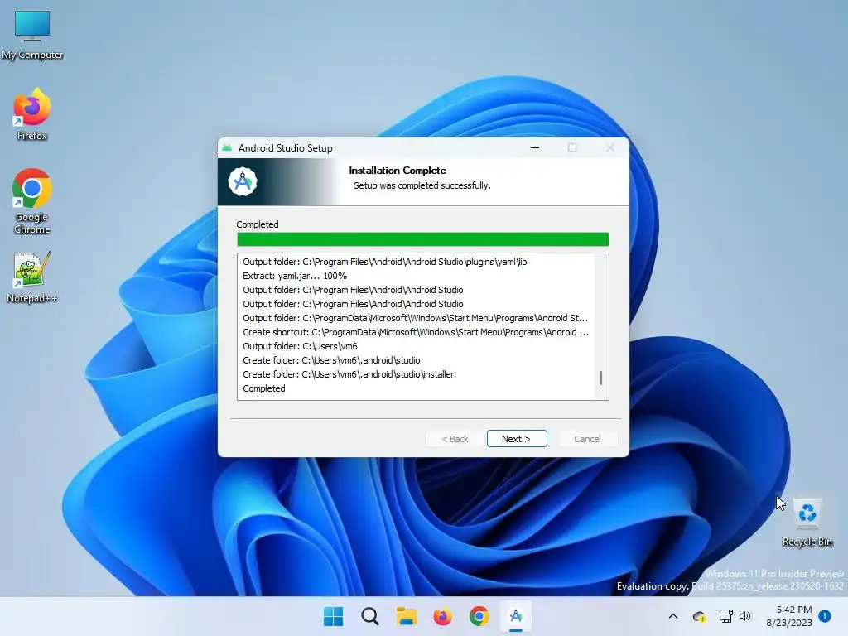Click the OneDrive cloud tray icon

click(699, 616)
